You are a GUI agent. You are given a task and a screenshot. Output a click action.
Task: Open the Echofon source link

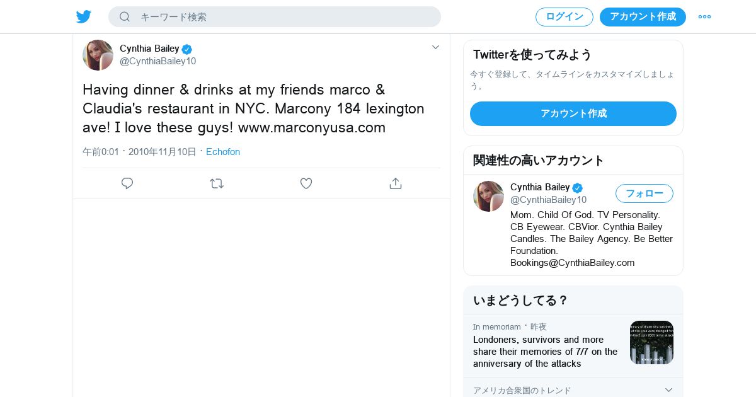[x=223, y=152]
